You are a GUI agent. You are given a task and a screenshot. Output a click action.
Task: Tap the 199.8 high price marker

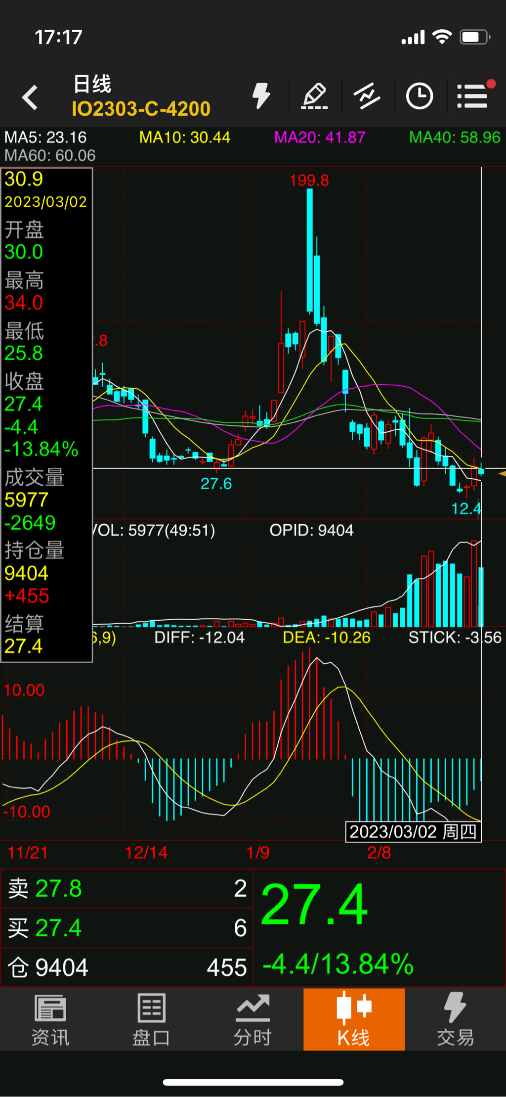(309, 181)
